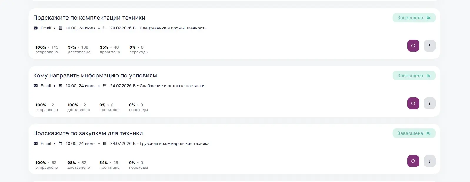Click purple restart button for комплектации техники campaign
The image size is (470, 182).
pyautogui.click(x=413, y=46)
